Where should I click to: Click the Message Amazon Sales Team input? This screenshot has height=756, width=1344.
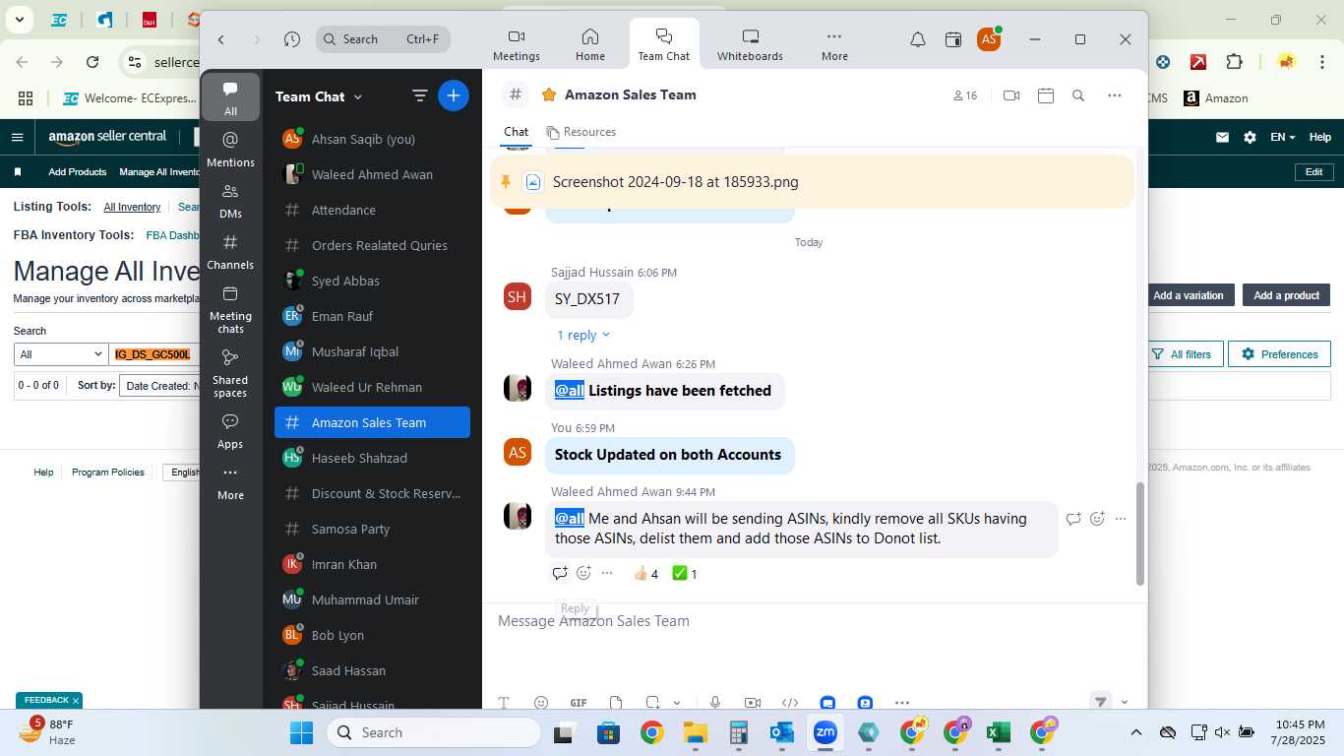click(x=815, y=621)
